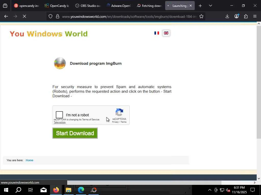
Task: Follow the Home breadcrumb link
Action: click(30, 160)
